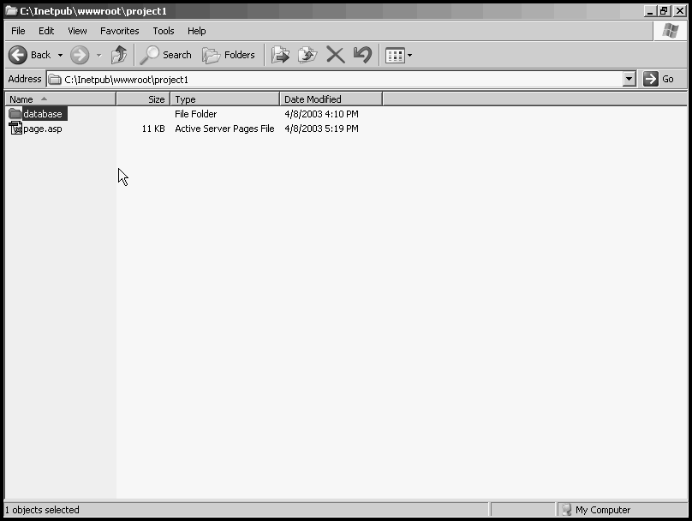Click the Forward arrow icon
The height and width of the screenshot is (521, 692).
coord(80,55)
